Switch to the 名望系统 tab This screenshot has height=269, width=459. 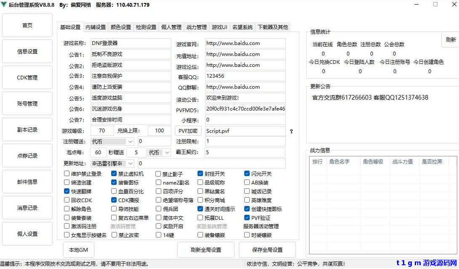click(x=243, y=26)
